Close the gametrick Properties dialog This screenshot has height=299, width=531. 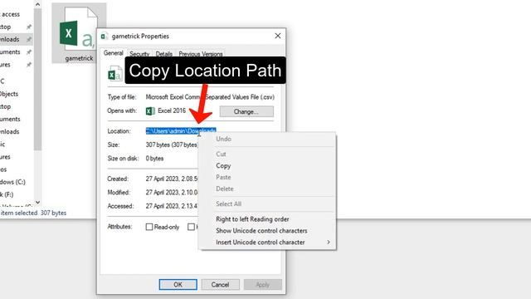[278, 36]
